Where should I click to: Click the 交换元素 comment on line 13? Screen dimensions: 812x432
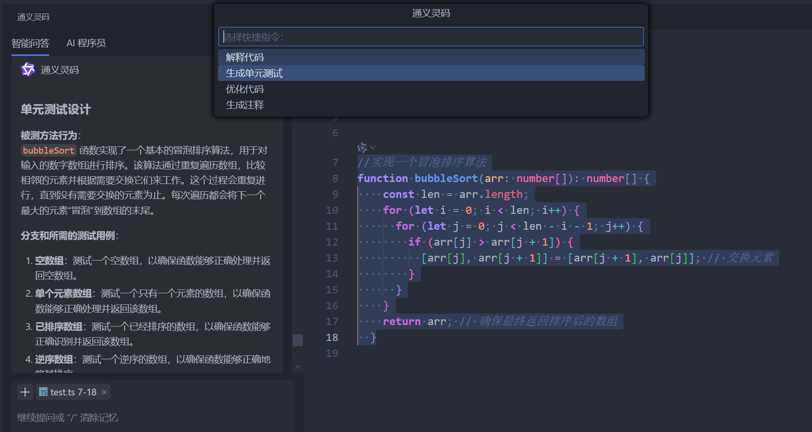(741, 258)
